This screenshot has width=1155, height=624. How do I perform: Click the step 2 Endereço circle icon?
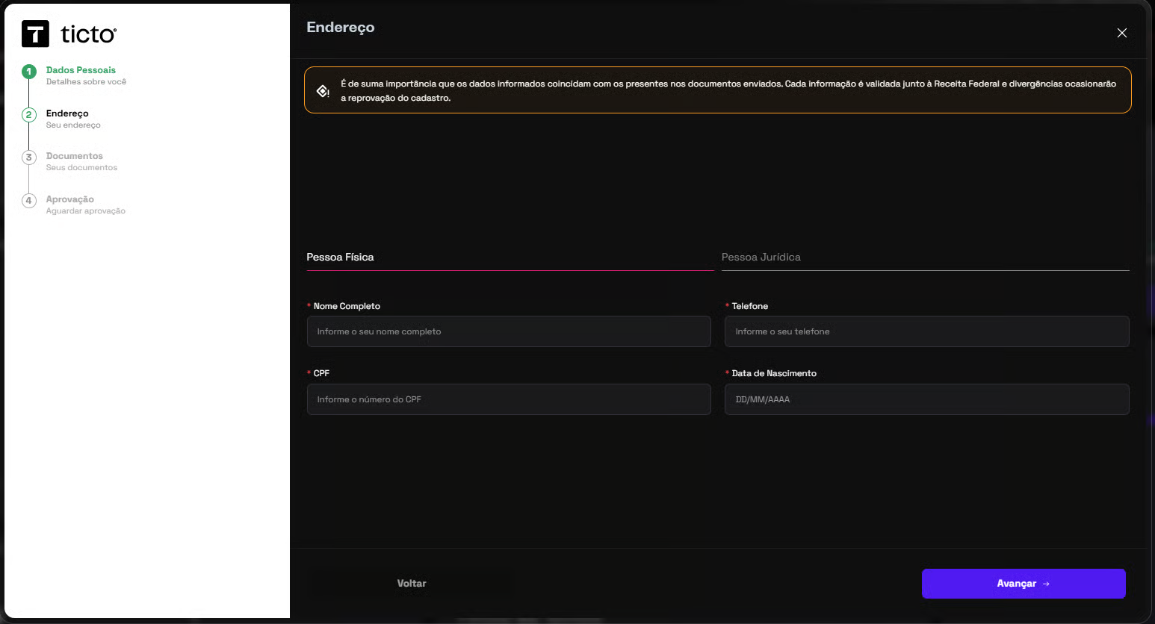(29, 115)
